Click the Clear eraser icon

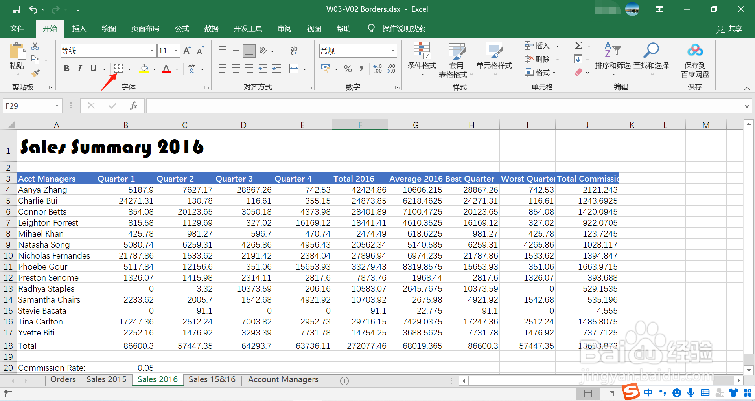point(578,73)
